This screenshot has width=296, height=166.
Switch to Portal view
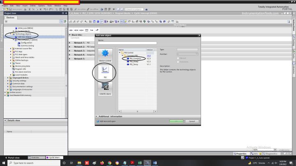12,158
